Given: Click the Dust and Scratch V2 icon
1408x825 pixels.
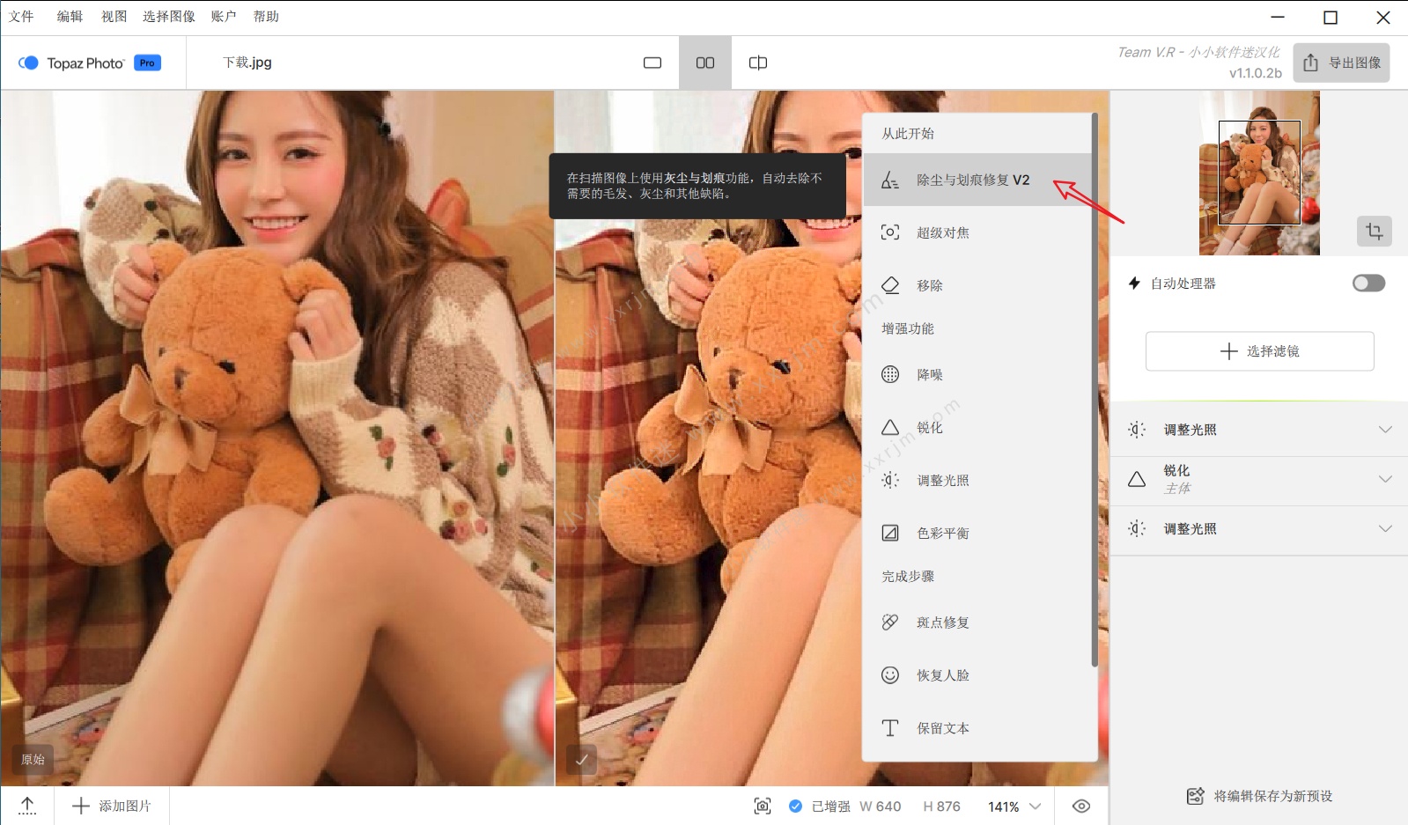Looking at the screenshot, I should 890,180.
